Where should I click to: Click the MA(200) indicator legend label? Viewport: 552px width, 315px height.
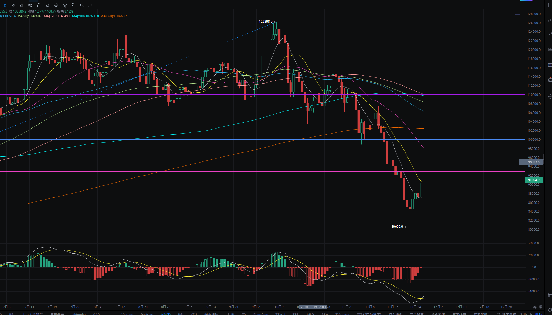(85, 16)
